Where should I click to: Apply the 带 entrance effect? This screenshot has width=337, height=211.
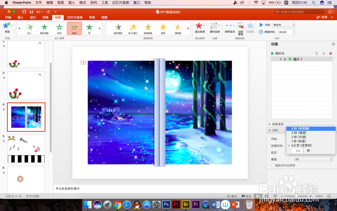coord(89,28)
